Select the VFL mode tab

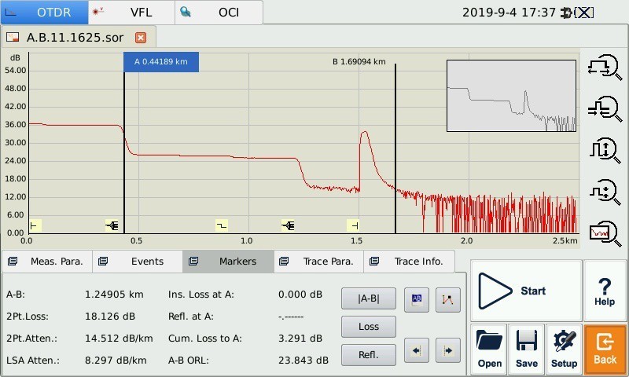point(131,13)
